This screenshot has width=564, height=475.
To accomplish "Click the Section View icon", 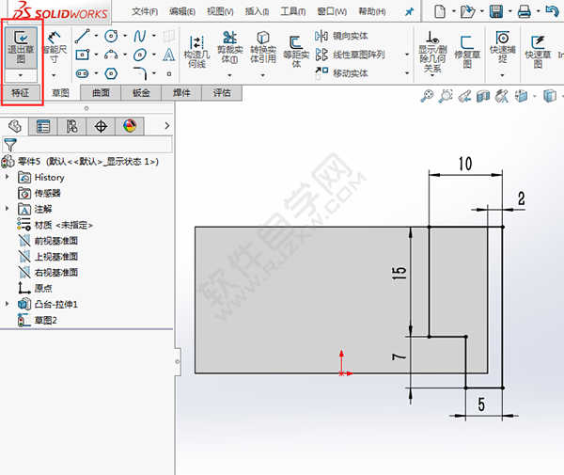I will click(483, 96).
